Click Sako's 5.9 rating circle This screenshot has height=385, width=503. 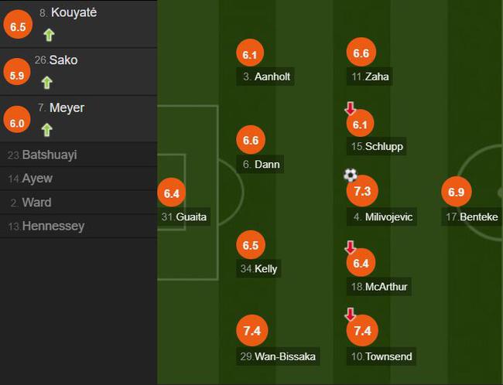tap(17, 71)
